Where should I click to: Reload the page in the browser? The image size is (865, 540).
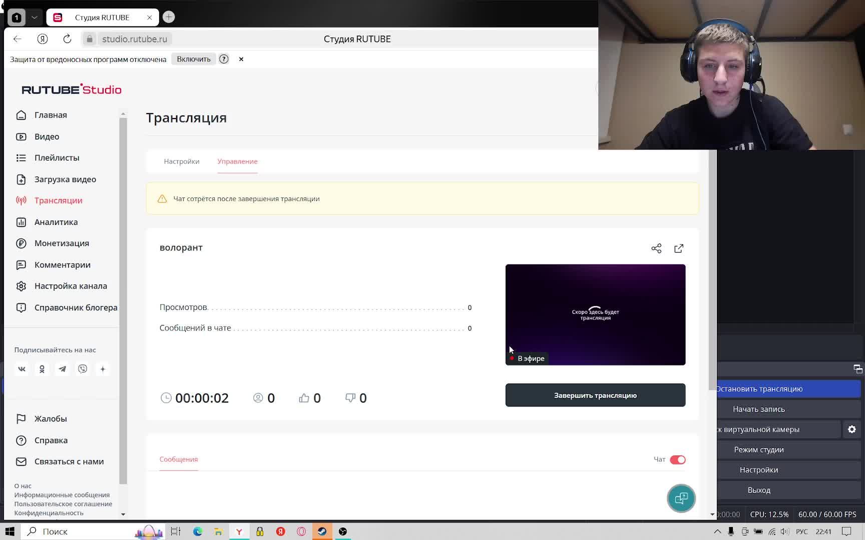click(x=67, y=39)
